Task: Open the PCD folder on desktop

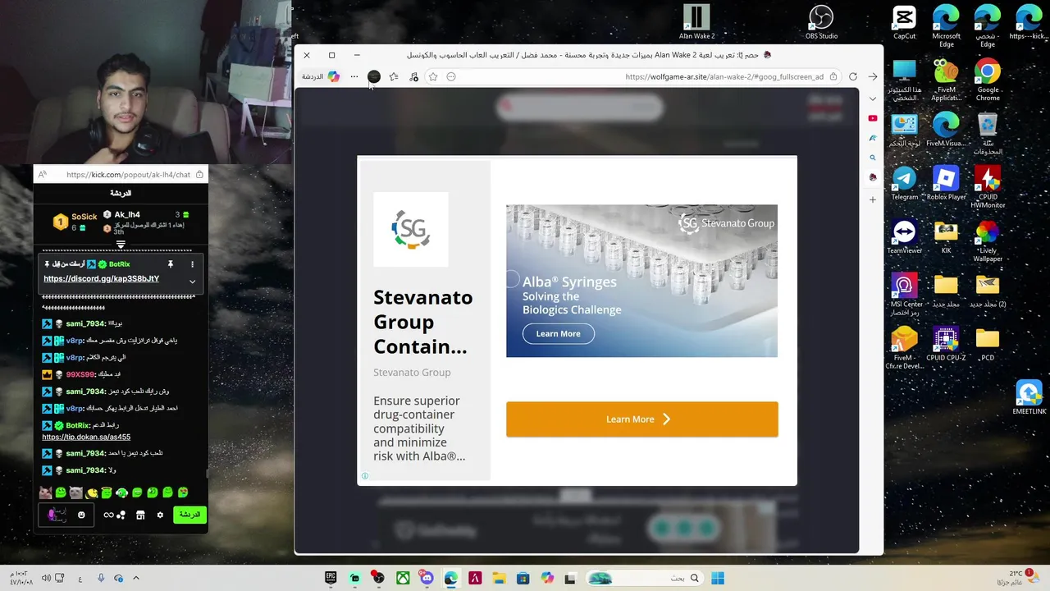Action: 988,344
